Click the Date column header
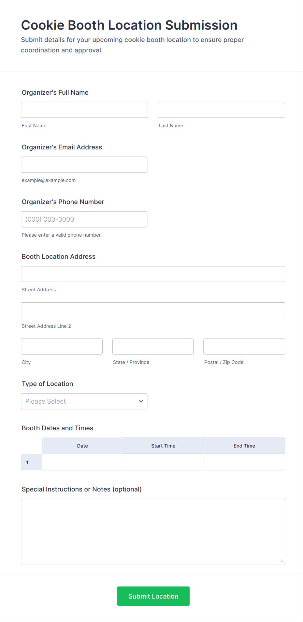303x622 pixels. click(x=82, y=446)
